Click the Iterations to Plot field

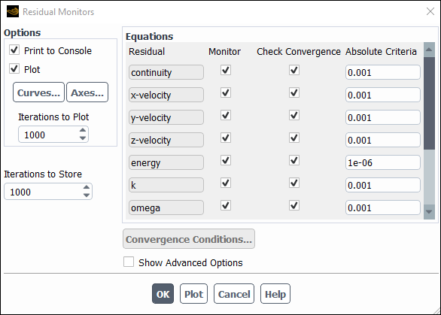click(53, 135)
